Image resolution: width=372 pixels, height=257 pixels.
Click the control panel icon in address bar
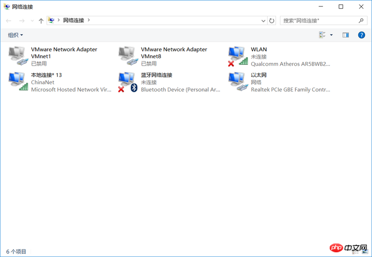(51, 20)
